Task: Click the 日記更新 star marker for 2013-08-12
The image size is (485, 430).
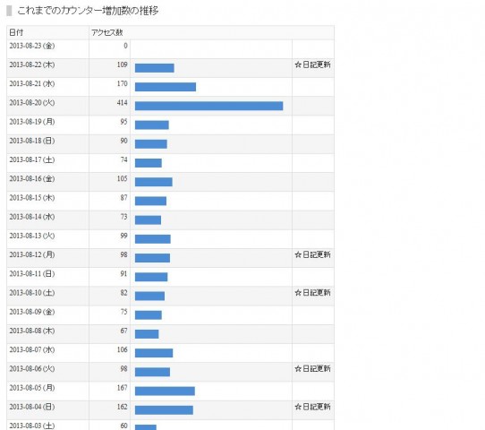Action: pyautogui.click(x=312, y=254)
